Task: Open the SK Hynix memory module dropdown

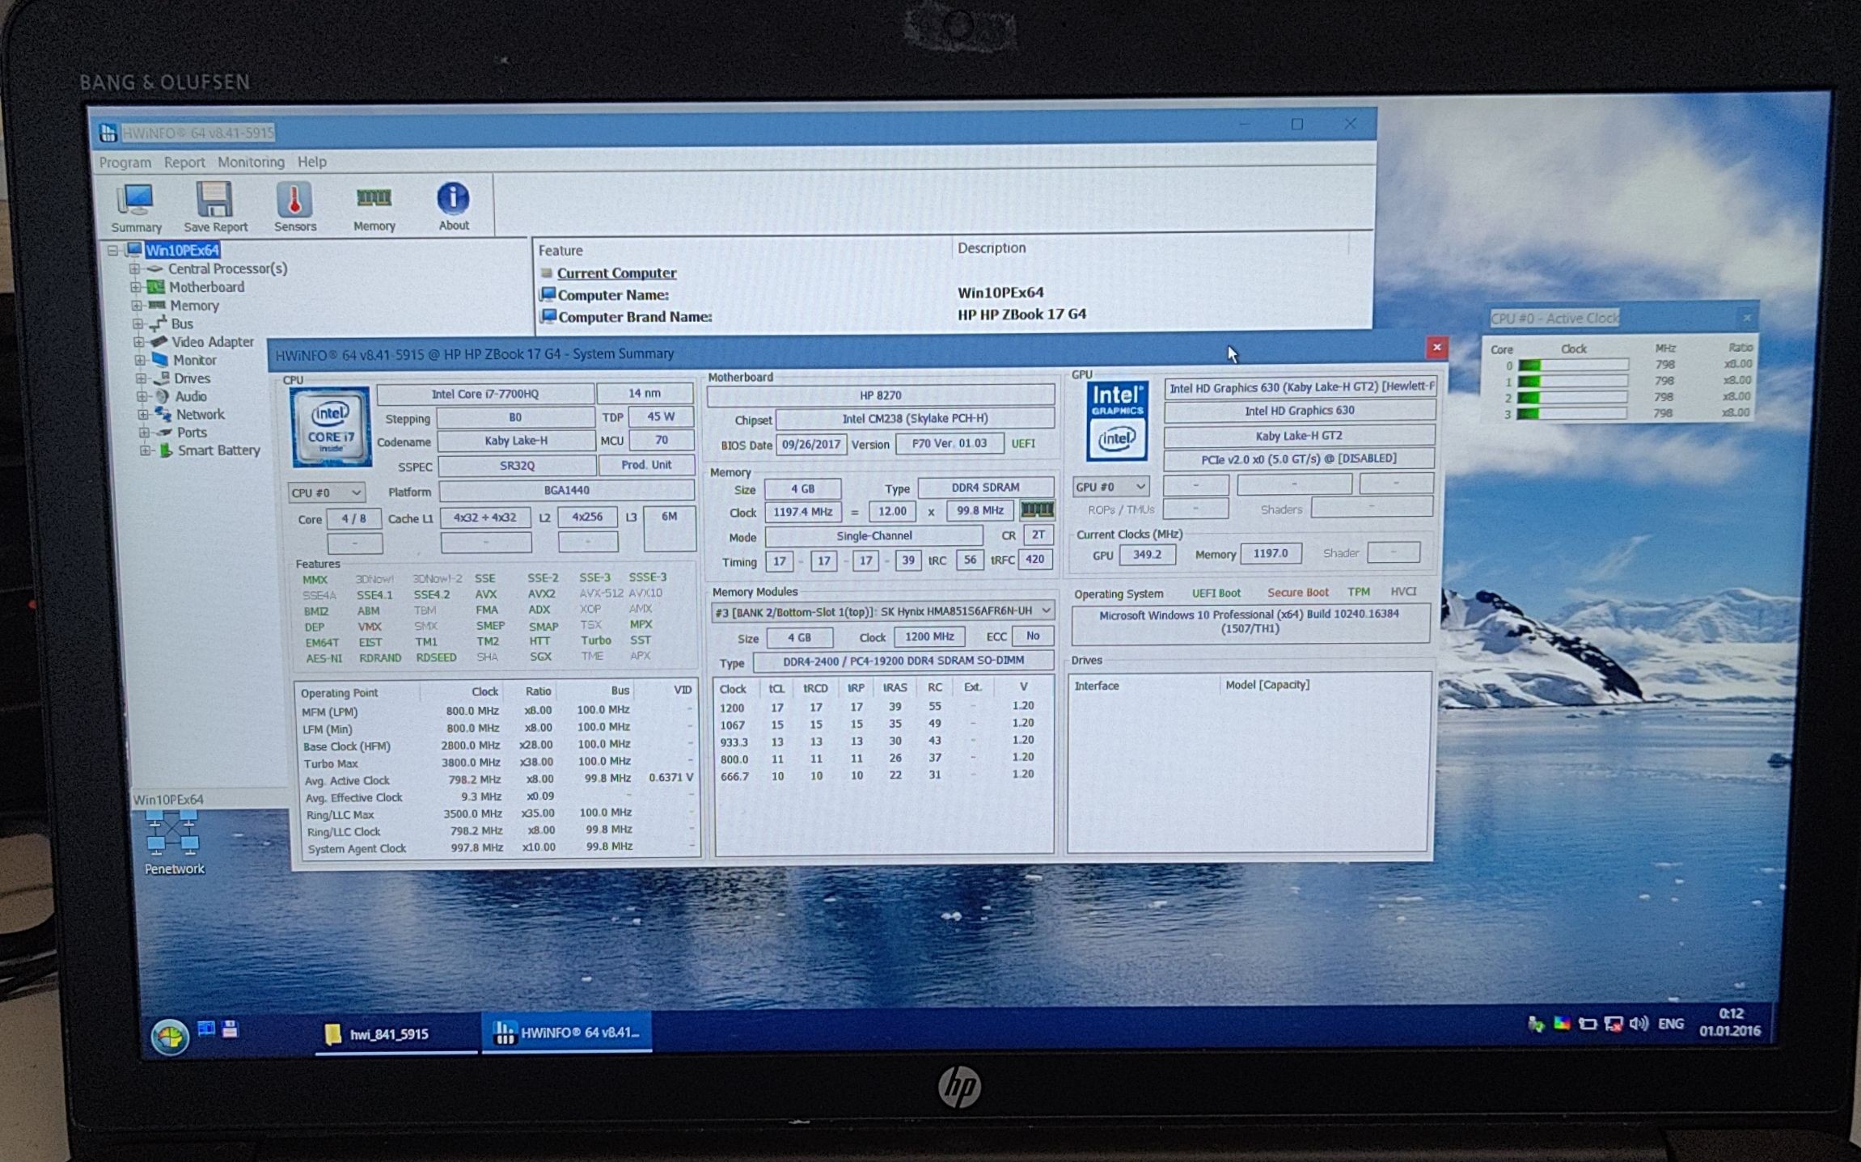Action: pyautogui.click(x=882, y=611)
